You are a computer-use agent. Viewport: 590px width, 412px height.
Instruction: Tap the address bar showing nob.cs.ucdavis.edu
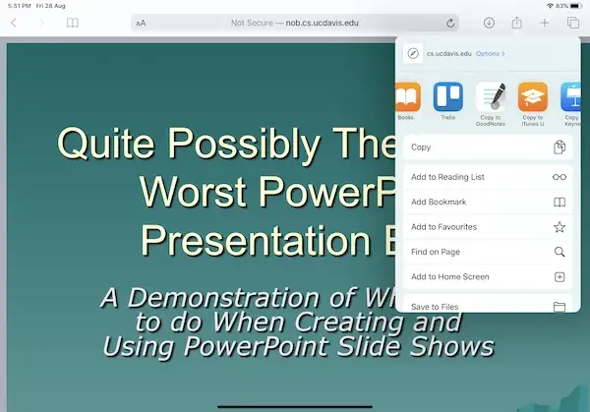[x=295, y=23]
